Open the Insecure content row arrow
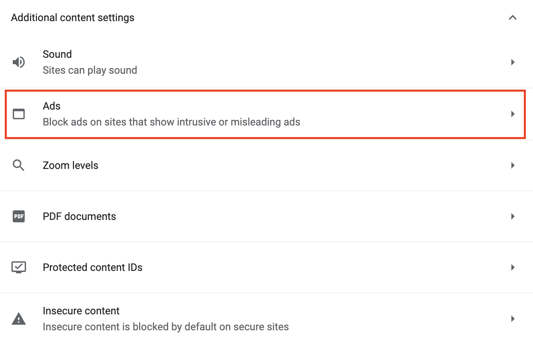The image size is (533, 349). click(x=513, y=319)
